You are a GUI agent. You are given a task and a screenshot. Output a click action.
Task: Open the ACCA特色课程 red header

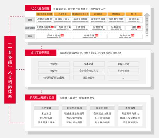click(38, 8)
